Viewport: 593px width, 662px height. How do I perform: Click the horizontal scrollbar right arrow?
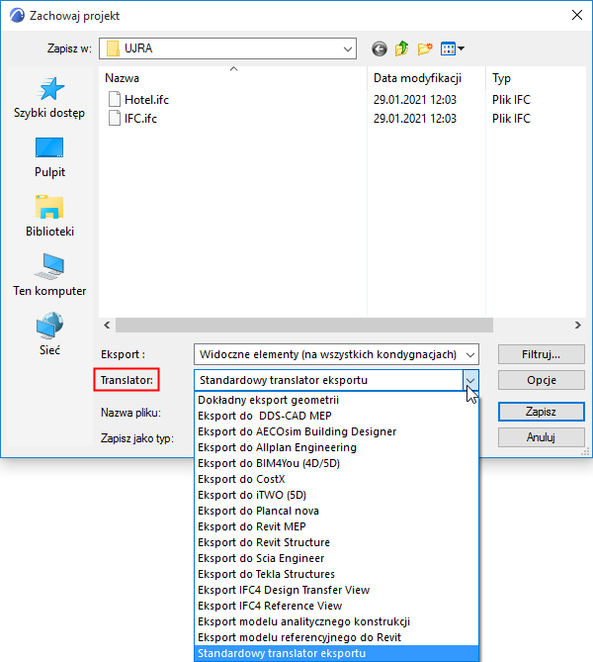[x=578, y=326]
